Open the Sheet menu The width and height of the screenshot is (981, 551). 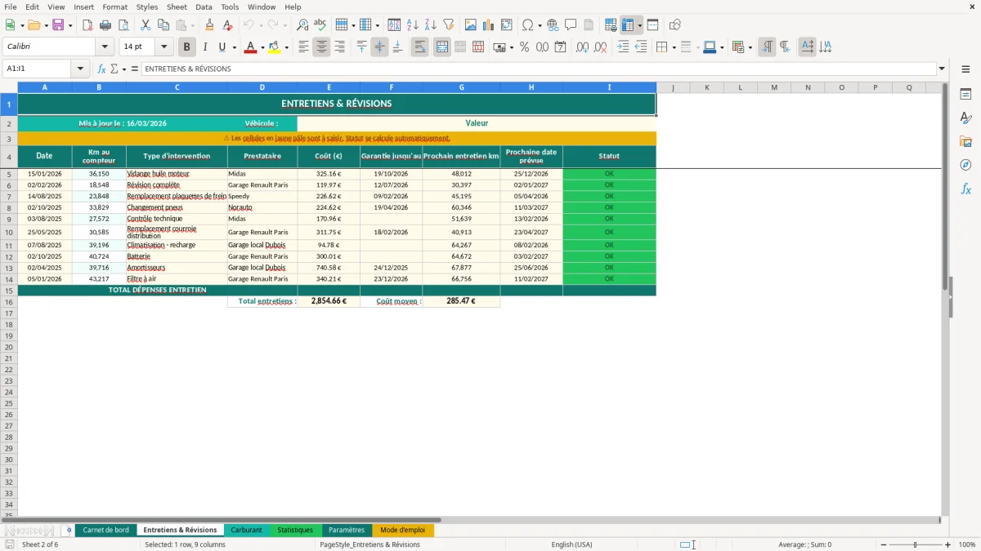pyautogui.click(x=177, y=7)
